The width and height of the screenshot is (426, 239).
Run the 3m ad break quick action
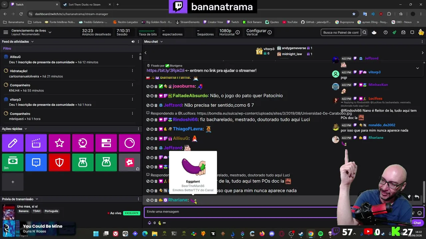[13, 162]
